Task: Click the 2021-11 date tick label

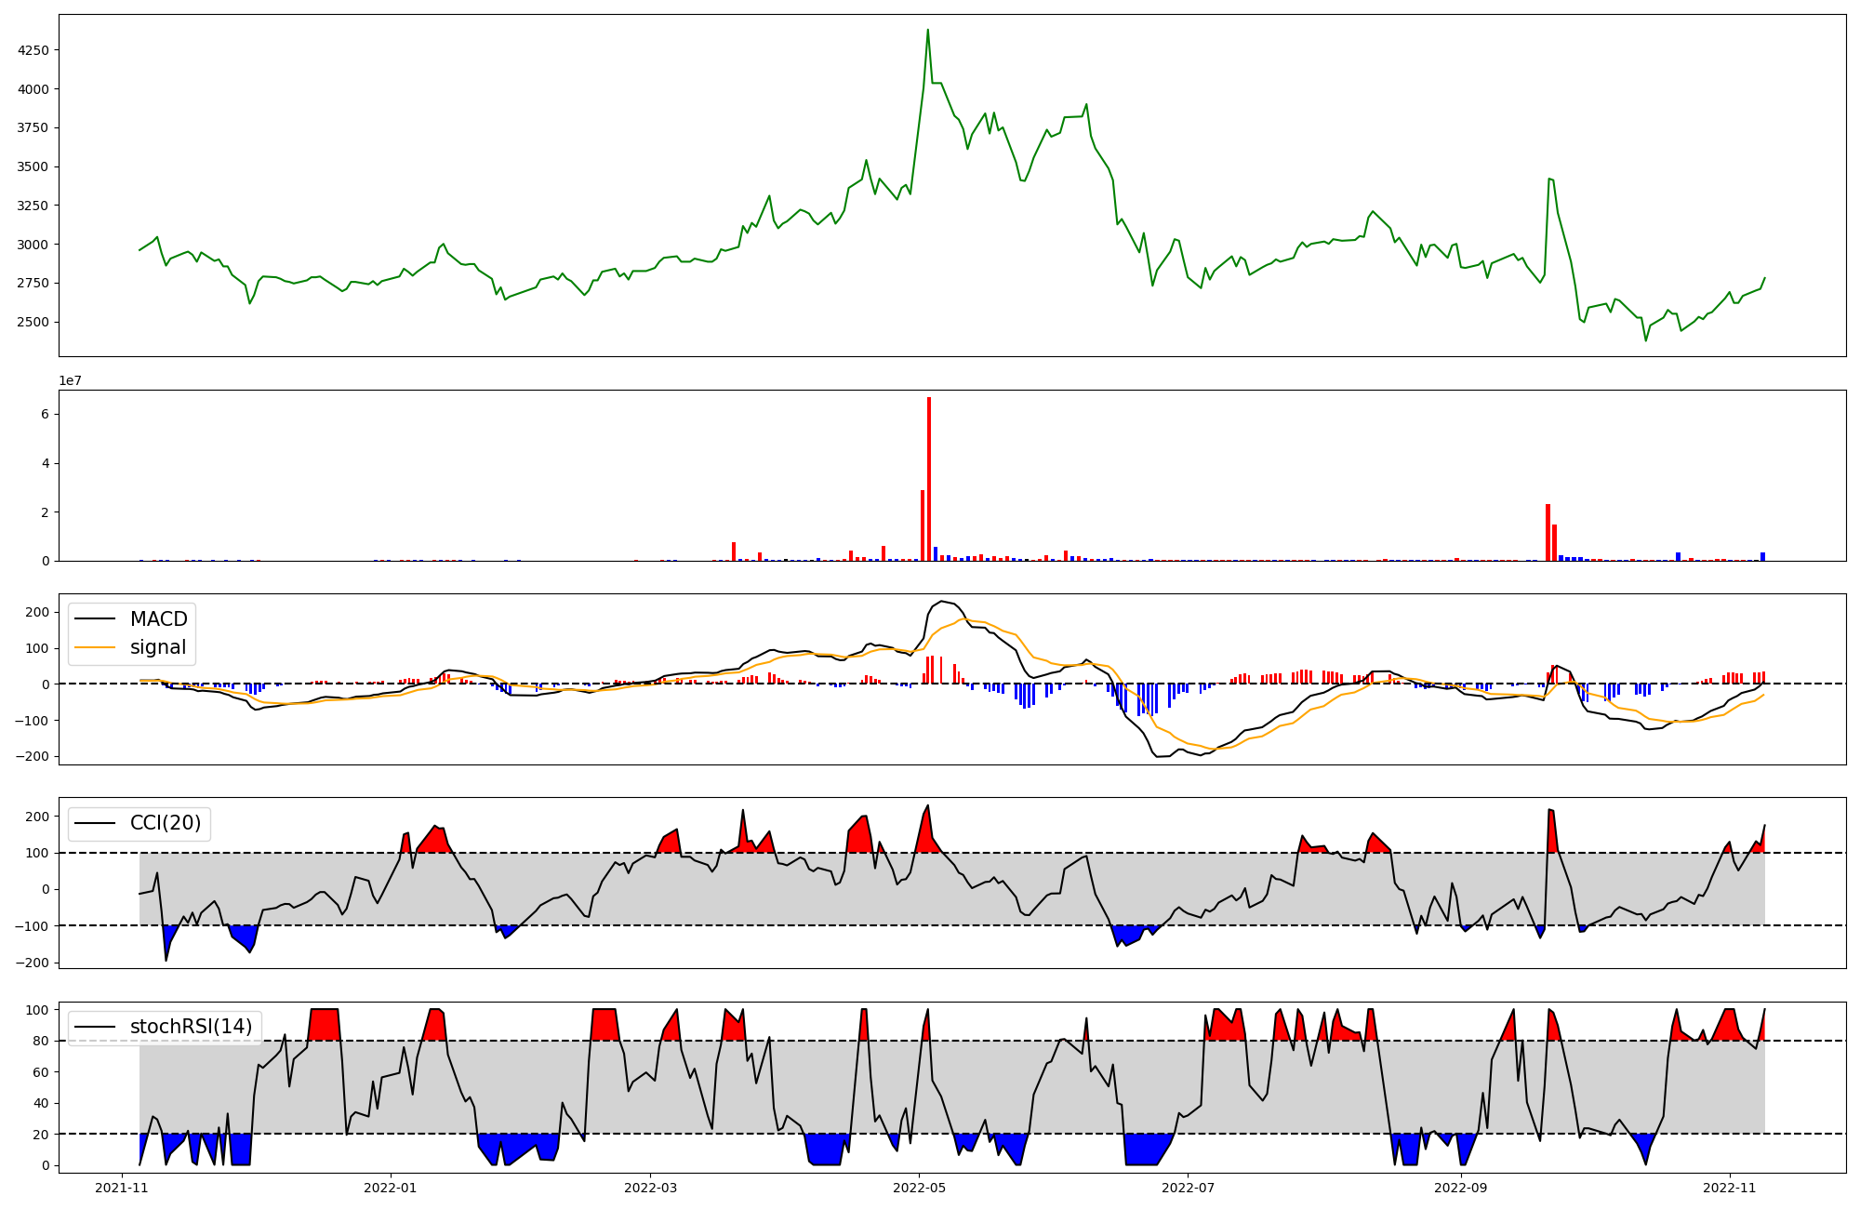Action: (122, 1188)
